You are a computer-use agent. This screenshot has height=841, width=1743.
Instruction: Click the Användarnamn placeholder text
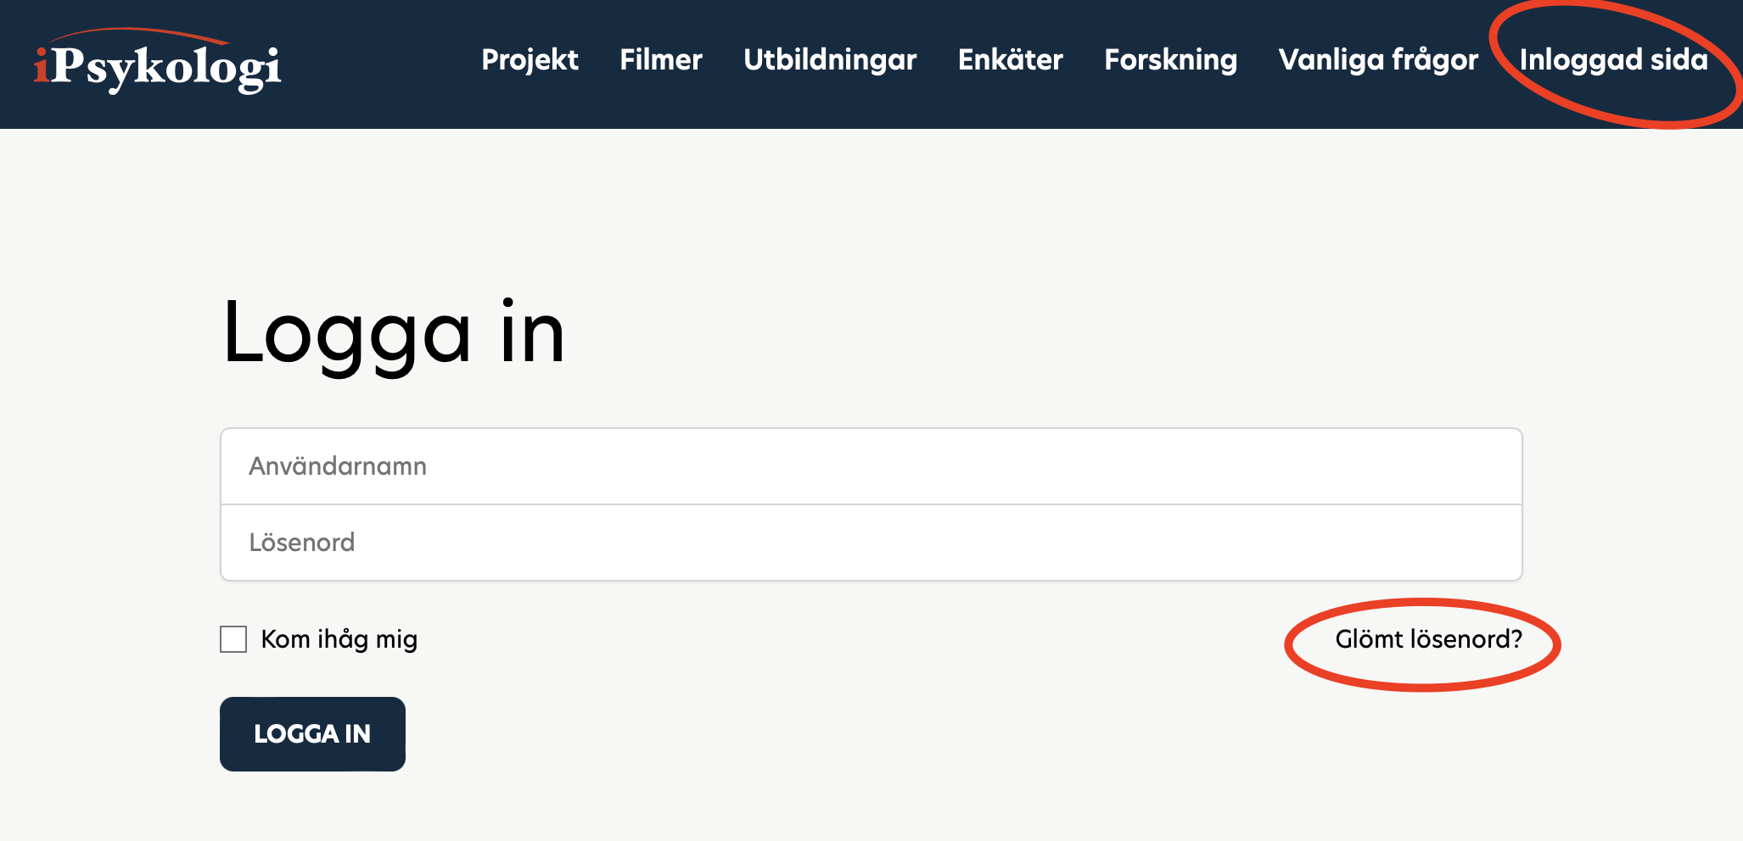click(x=338, y=466)
